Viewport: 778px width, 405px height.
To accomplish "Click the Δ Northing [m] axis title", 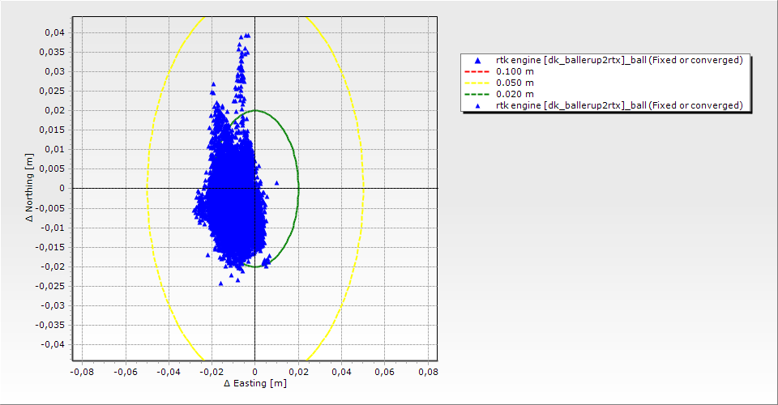I will point(30,187).
